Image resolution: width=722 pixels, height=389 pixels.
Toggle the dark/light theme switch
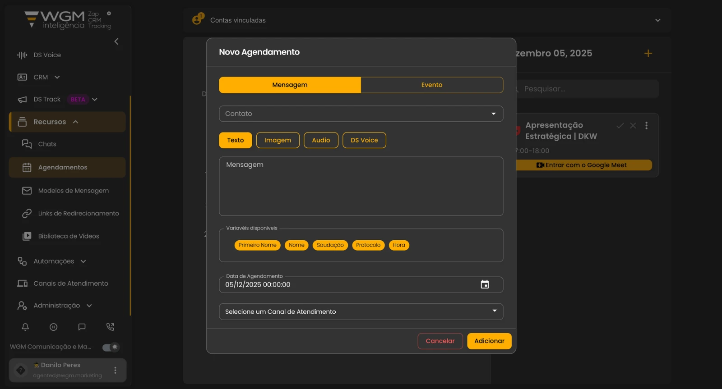coord(111,347)
